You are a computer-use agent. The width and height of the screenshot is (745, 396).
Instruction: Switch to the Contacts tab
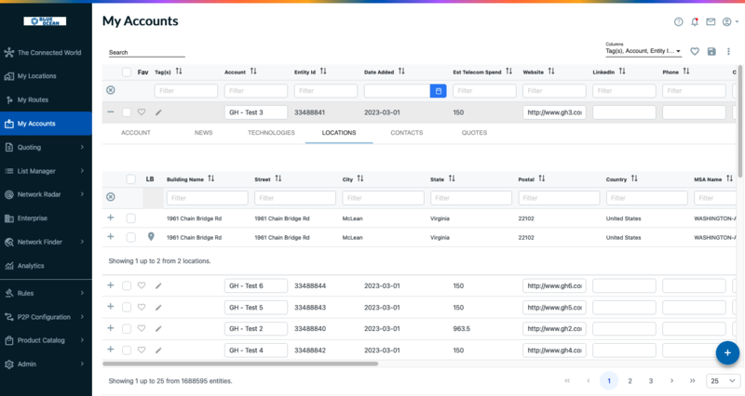pyautogui.click(x=406, y=133)
